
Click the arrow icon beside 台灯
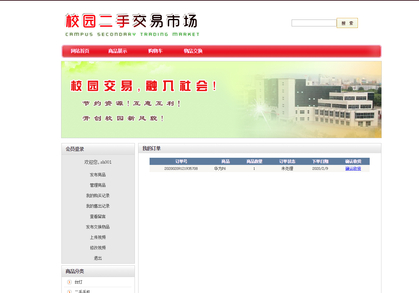(69, 282)
